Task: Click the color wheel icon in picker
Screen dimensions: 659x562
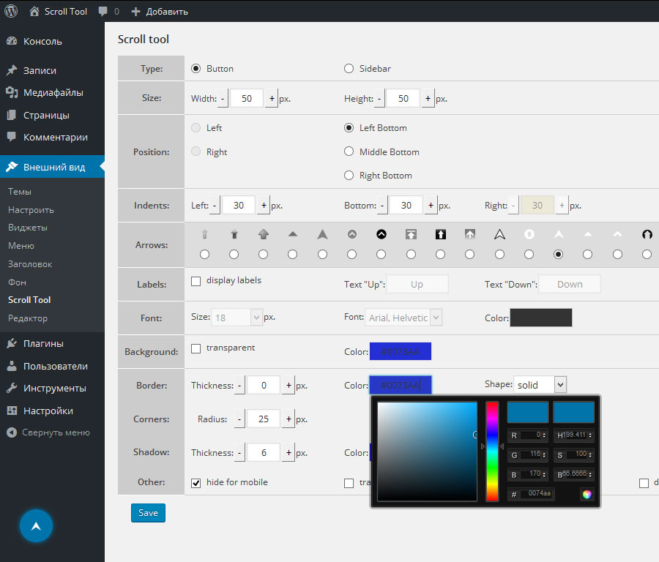Action: click(587, 495)
